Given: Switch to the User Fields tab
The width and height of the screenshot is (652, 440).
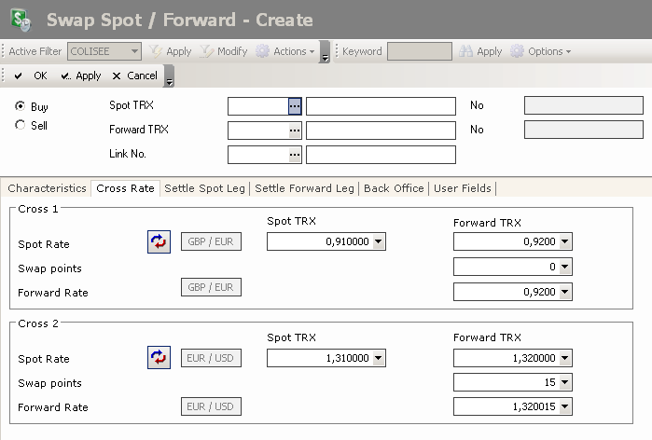Looking at the screenshot, I should [x=463, y=188].
